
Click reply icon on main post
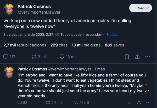point(6,57)
